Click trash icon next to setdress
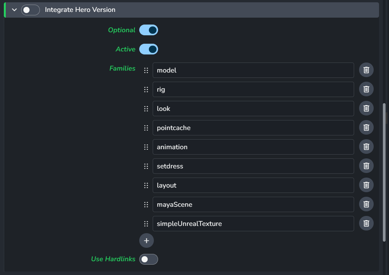 (366, 166)
